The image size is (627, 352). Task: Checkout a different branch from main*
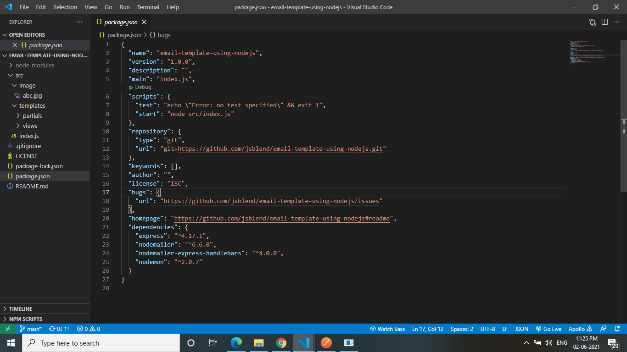tap(31, 329)
